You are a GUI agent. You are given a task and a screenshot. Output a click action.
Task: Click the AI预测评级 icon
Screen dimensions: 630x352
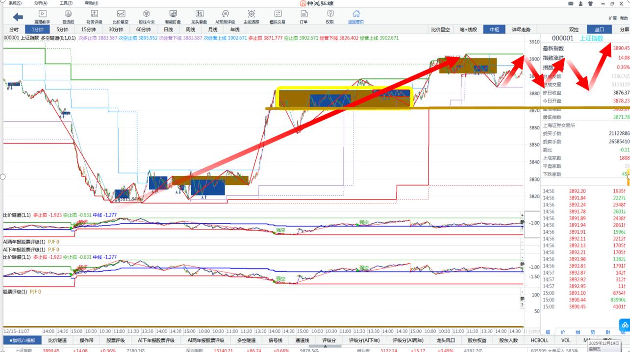coord(225,15)
